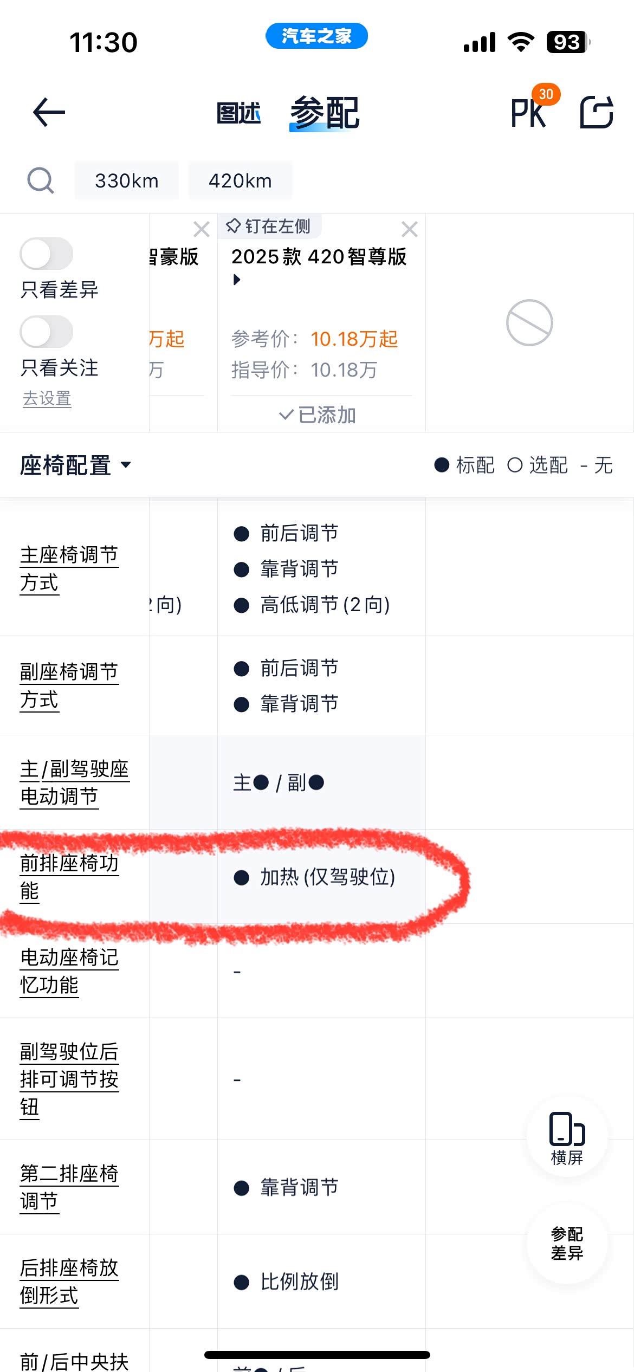Screen dimensions: 634x1372
Task: Open the 去设置 link
Action: pyautogui.click(x=47, y=399)
